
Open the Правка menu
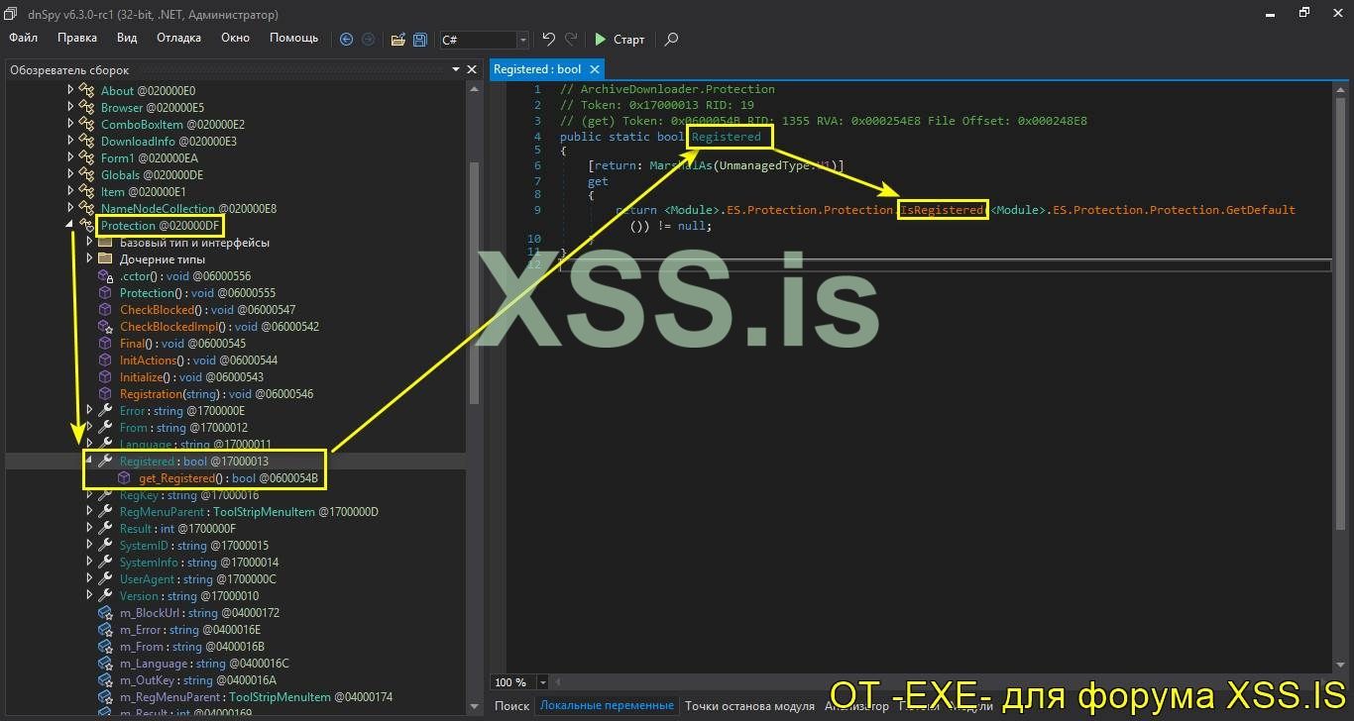77,38
